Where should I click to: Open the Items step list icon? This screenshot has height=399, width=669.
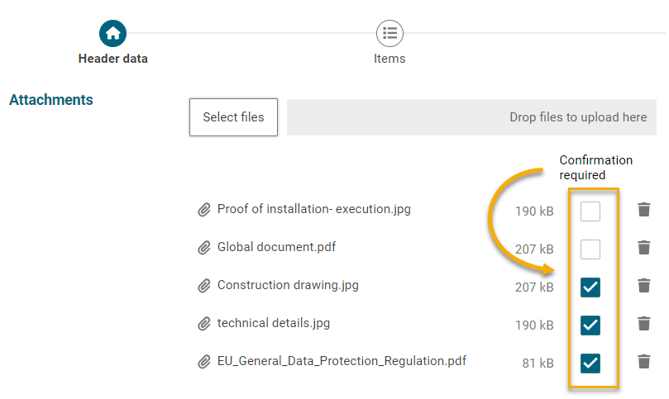(x=389, y=34)
